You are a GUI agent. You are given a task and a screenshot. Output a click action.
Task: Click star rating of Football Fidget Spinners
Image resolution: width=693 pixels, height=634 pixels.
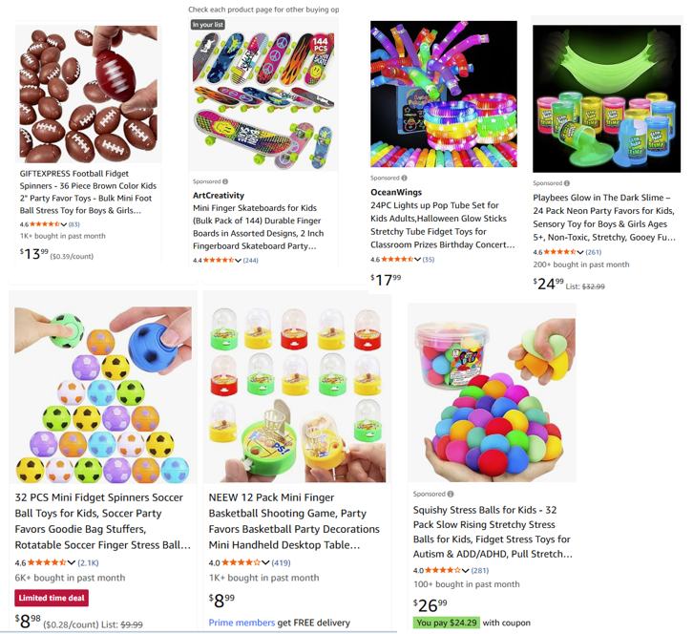coord(45,224)
